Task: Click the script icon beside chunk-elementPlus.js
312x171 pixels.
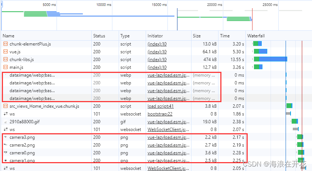Action: point(6,44)
